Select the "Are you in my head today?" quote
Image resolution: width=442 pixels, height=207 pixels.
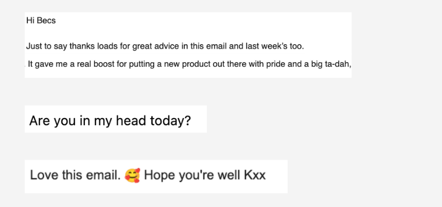coord(110,121)
